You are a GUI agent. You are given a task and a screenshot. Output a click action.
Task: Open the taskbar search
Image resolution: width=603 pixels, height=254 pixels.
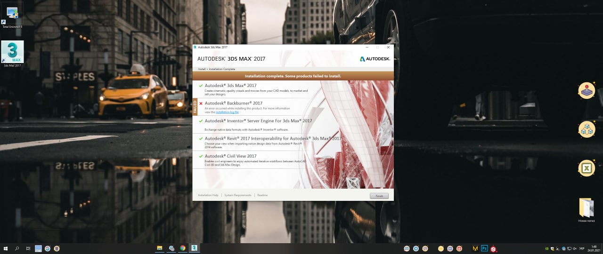pyautogui.click(x=17, y=248)
